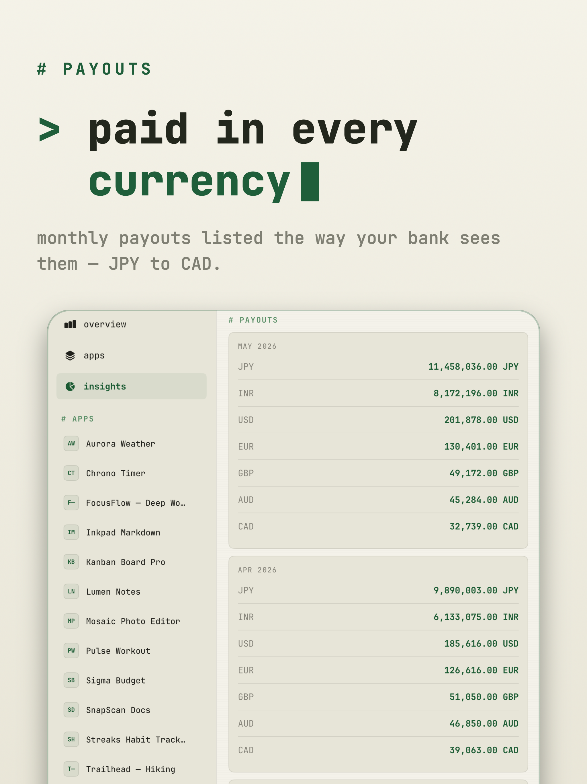Click the SD SnapScan Docs badge
The height and width of the screenshot is (784, 587).
[71, 710]
